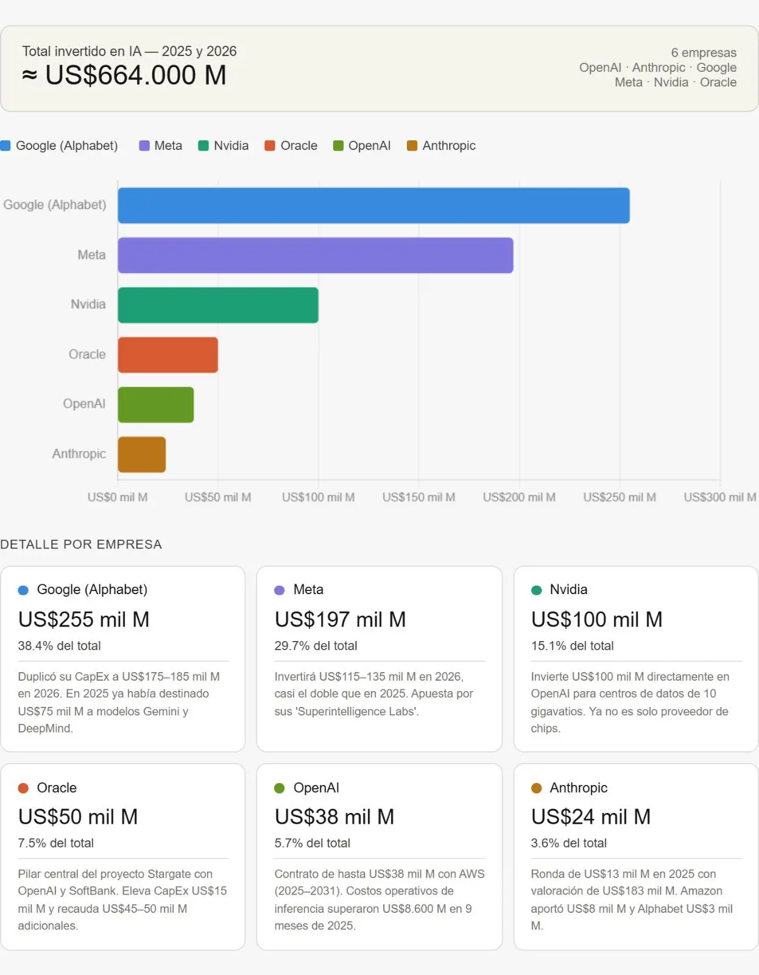Click the purple dot in the Meta card
Screen dimensions: 759x975
(280, 590)
